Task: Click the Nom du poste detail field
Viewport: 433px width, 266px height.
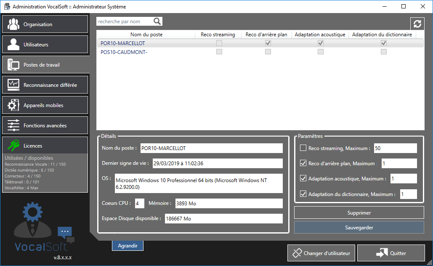Action: [x=212, y=148]
